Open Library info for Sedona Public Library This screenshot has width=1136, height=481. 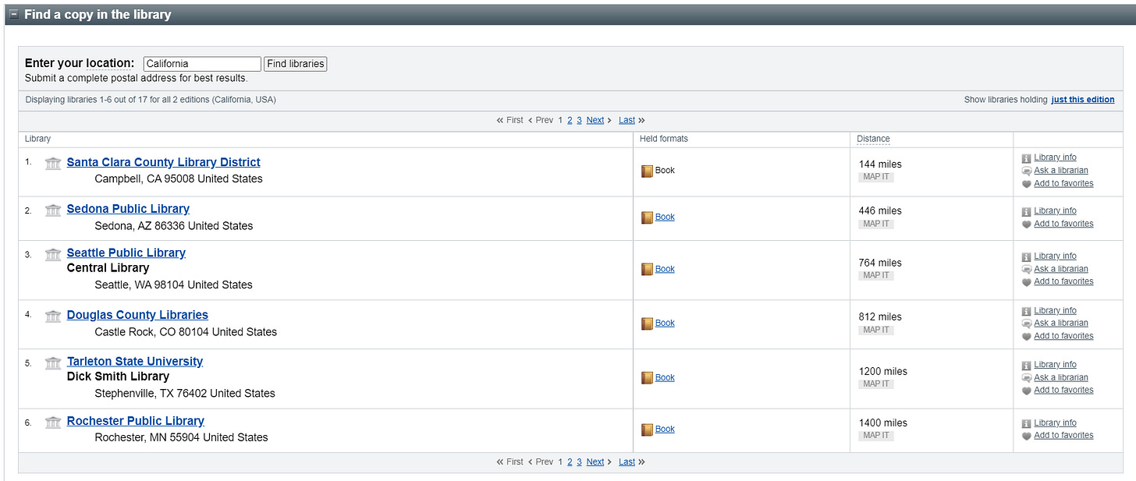(1055, 210)
